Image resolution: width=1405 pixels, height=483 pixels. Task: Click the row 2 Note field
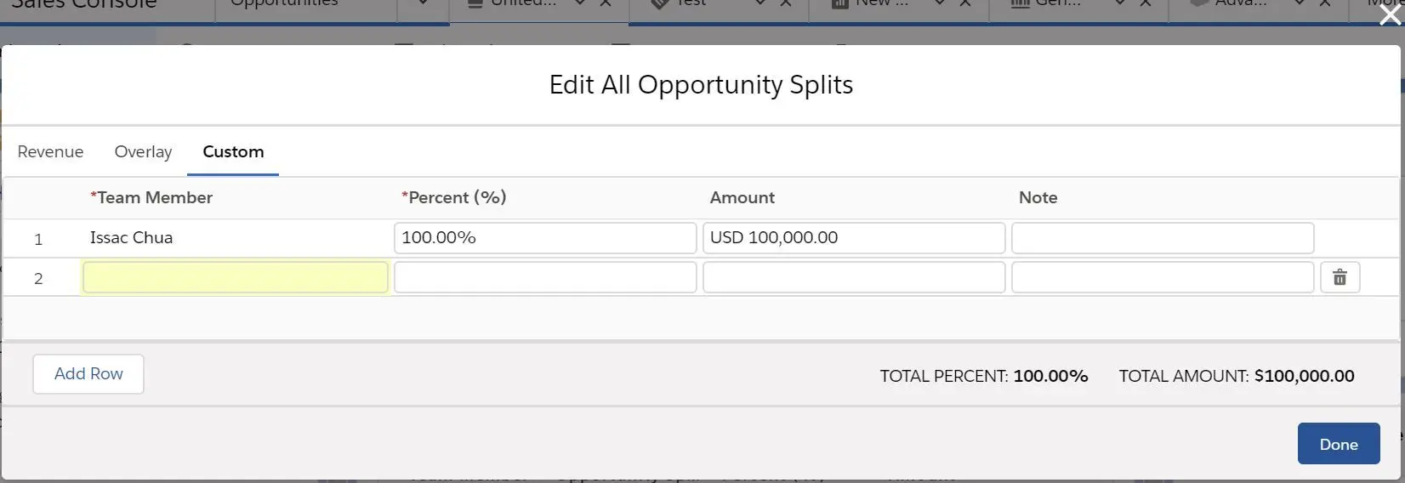pos(1163,277)
